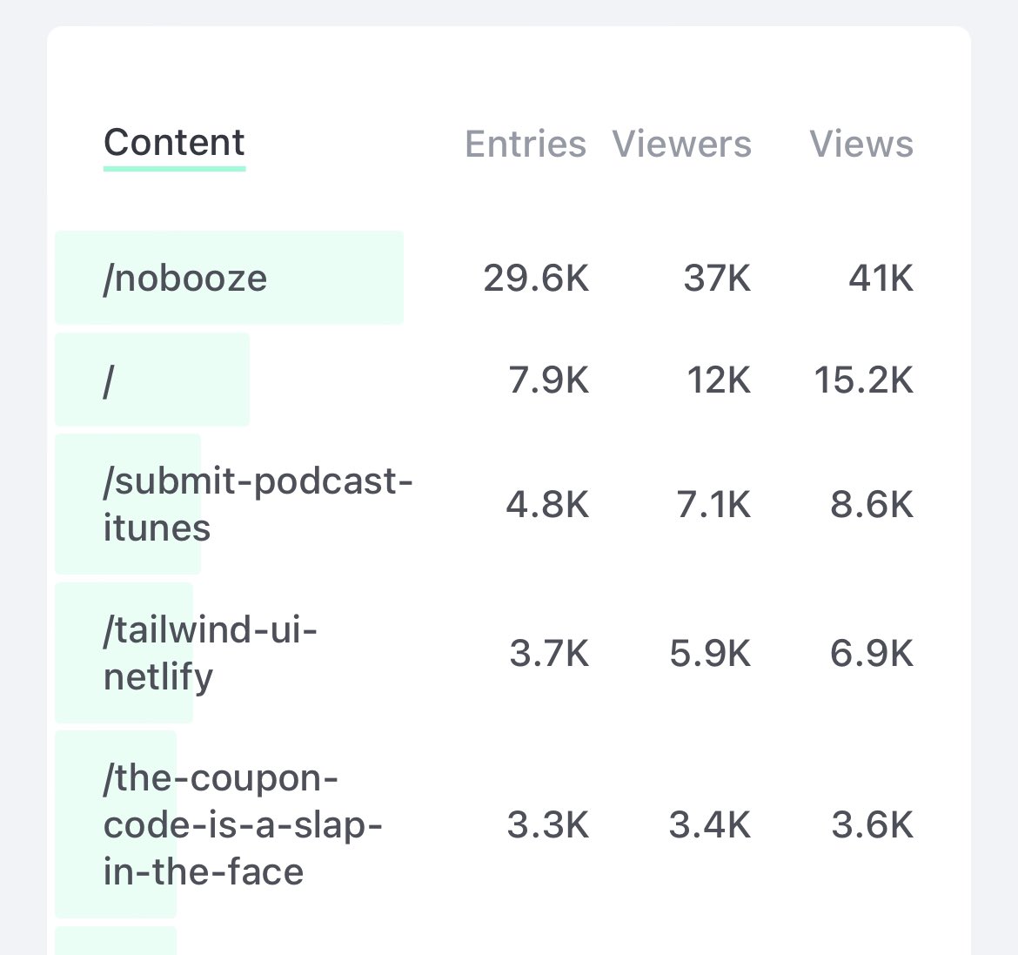Click the 37K viewers value

[x=717, y=279]
